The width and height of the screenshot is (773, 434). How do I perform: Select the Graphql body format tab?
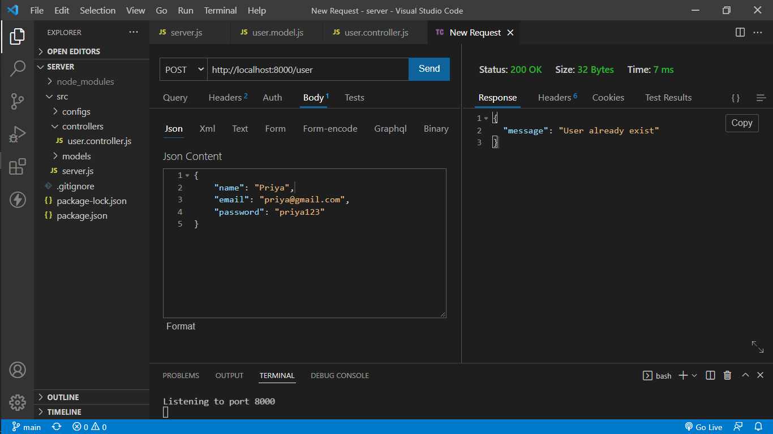coord(390,128)
